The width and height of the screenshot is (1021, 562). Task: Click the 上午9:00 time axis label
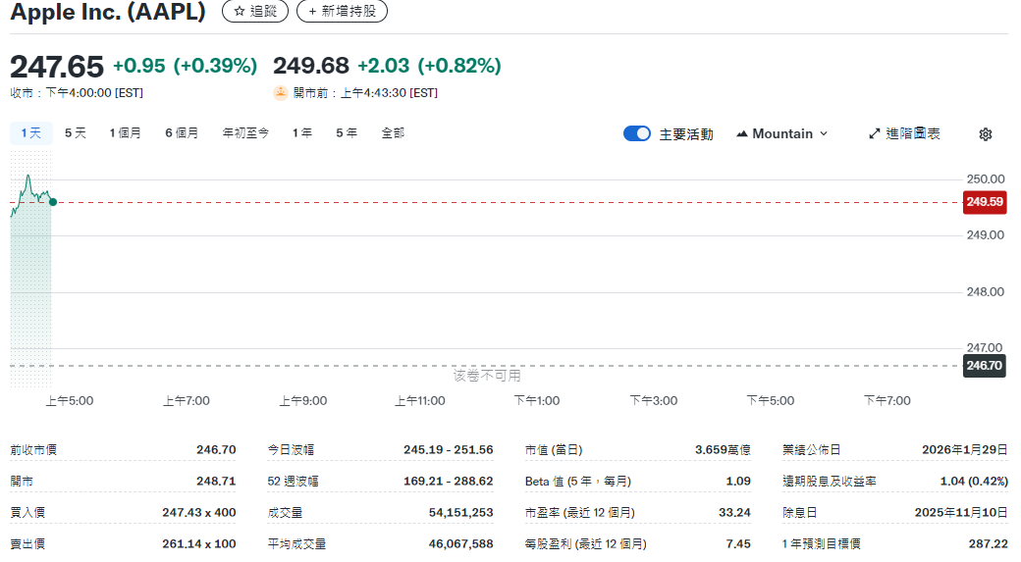click(302, 401)
